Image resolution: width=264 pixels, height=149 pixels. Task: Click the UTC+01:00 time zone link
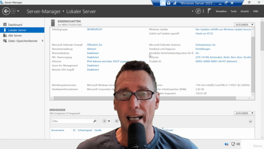coord(223,57)
